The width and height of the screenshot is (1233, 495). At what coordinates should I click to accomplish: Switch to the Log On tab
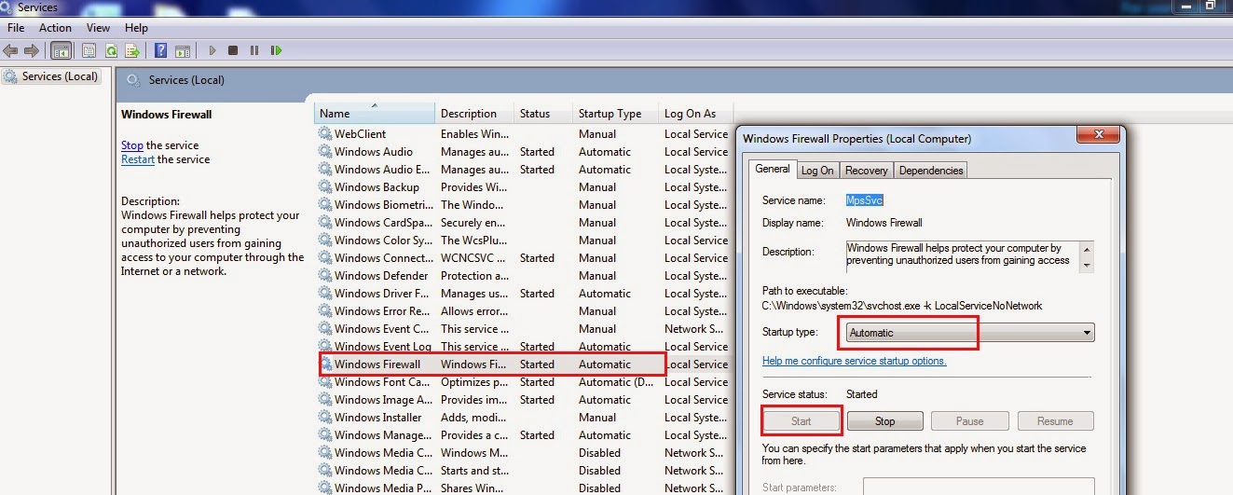coord(817,171)
